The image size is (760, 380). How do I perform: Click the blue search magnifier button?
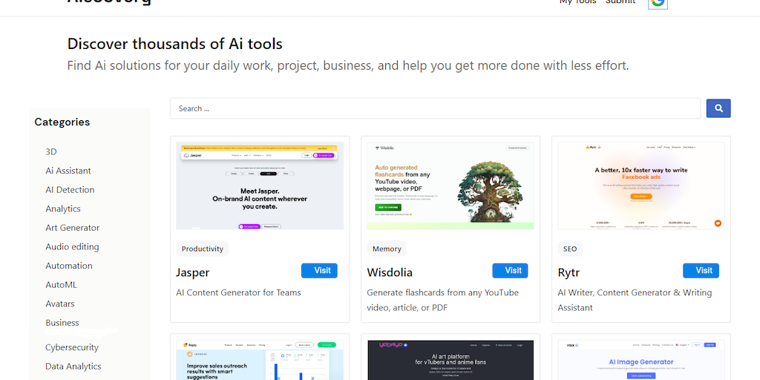tap(718, 108)
